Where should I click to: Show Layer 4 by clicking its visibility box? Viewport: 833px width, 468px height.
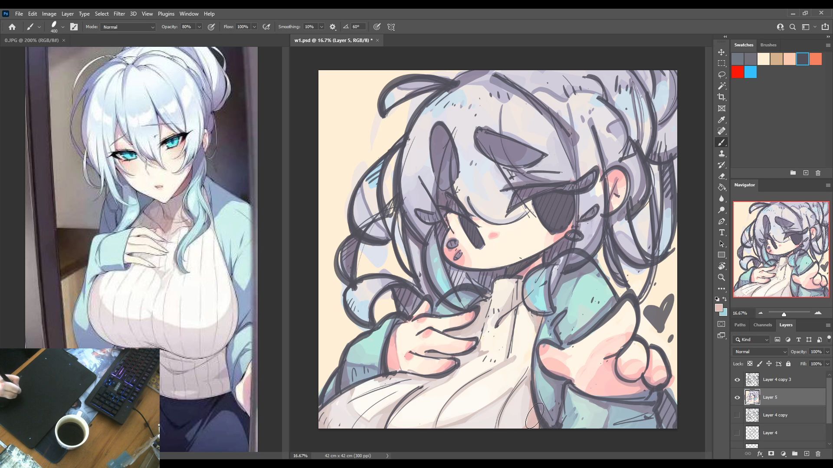coord(737,433)
